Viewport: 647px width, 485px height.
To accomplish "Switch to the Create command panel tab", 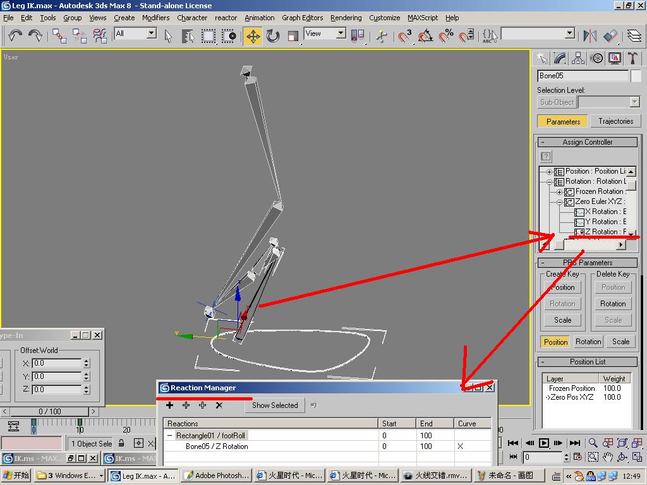I will (x=541, y=58).
